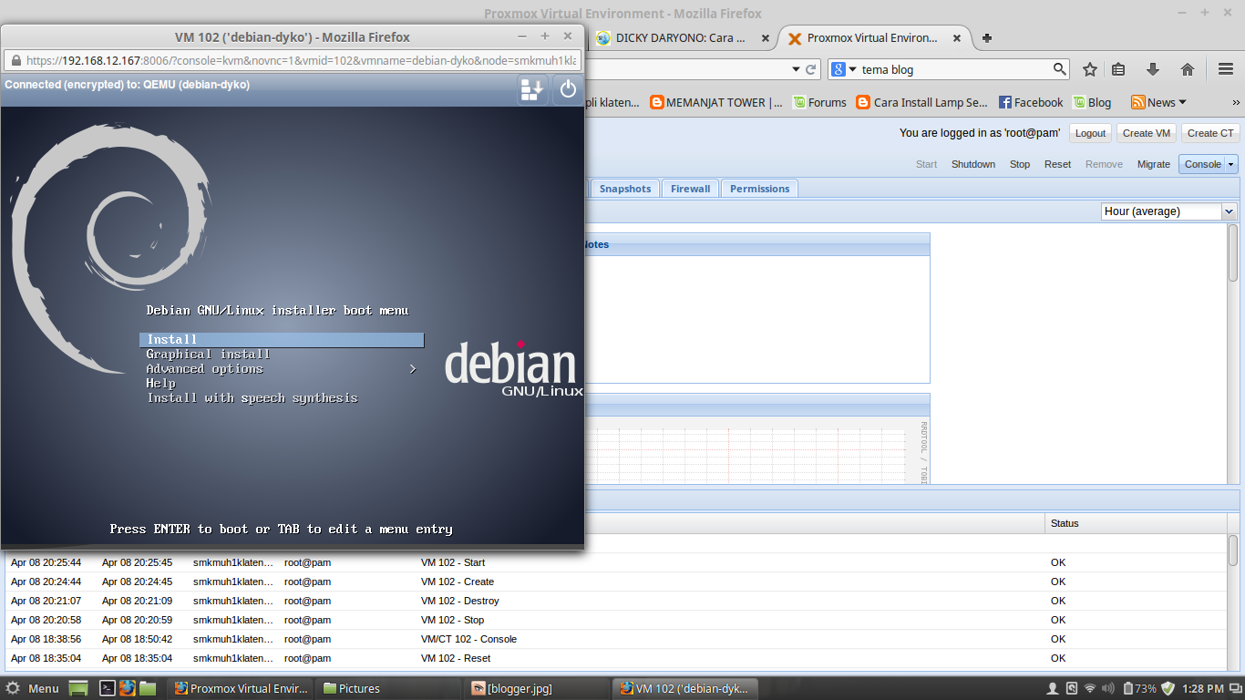
Task: Open the Firefox downloads arrow icon
Action: point(1153,69)
